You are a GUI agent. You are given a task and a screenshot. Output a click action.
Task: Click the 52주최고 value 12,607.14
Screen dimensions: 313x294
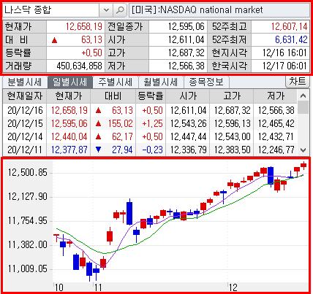coord(290,26)
